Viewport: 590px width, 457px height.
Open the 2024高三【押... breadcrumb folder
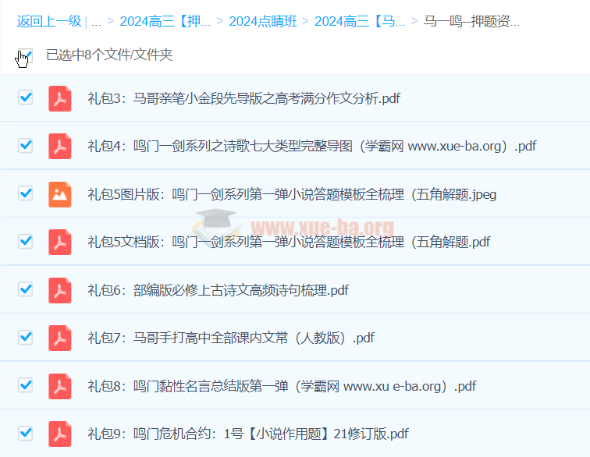pyautogui.click(x=165, y=21)
